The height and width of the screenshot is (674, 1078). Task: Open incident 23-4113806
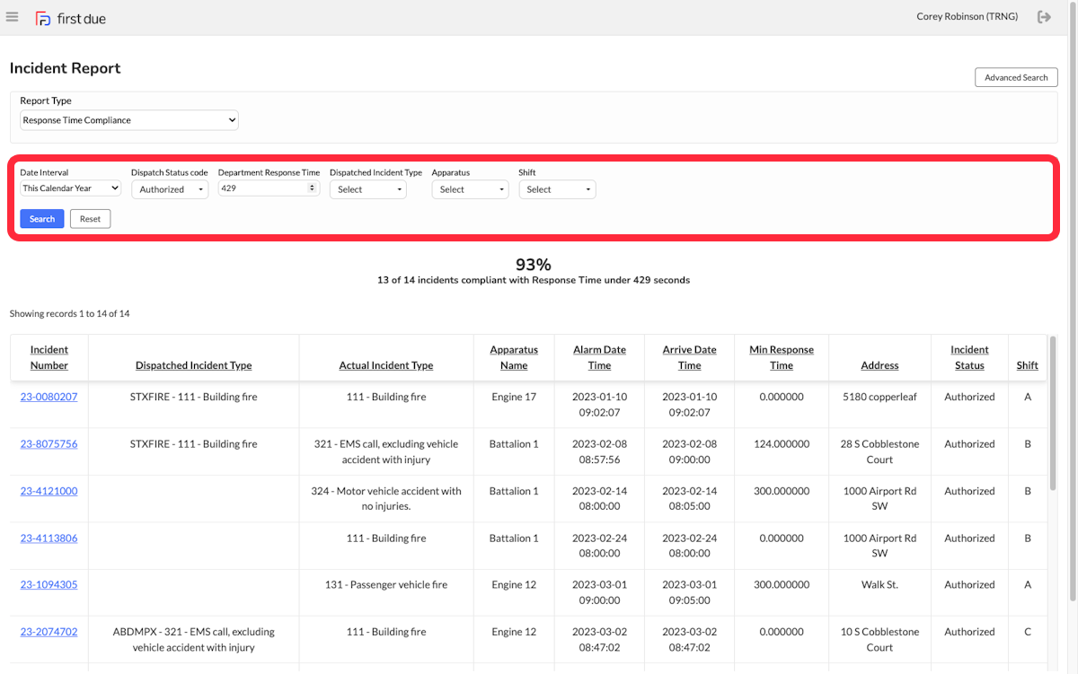49,538
